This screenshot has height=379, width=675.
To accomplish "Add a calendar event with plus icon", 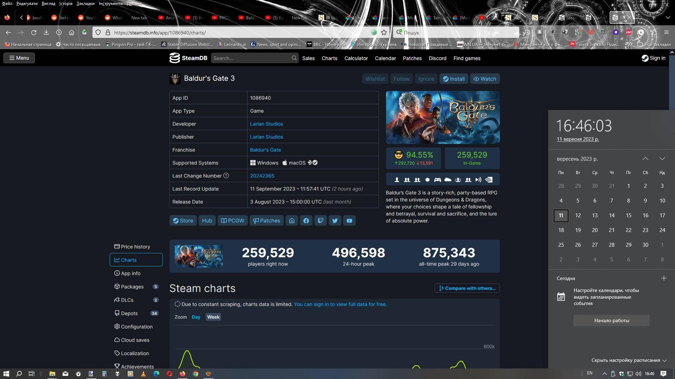I will pyautogui.click(x=664, y=278).
